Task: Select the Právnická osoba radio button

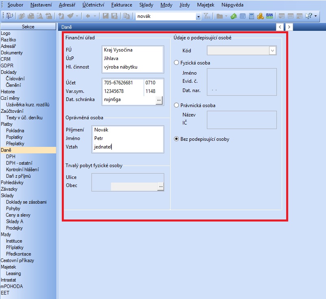Action: point(176,105)
